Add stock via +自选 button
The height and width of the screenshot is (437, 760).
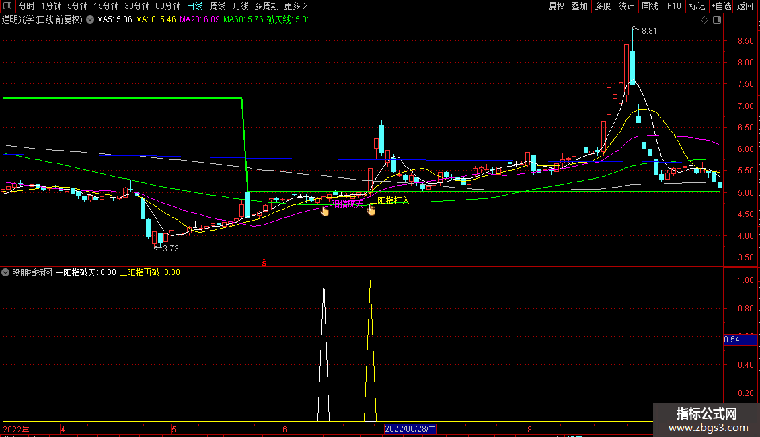721,6
